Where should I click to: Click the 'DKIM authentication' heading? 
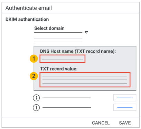(27, 19)
